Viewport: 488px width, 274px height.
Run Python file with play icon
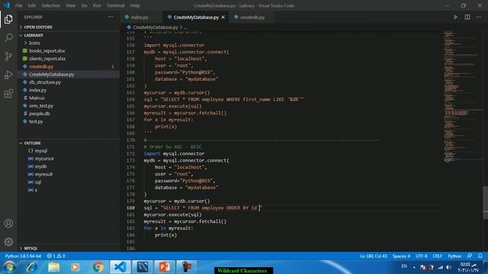pyautogui.click(x=455, y=17)
